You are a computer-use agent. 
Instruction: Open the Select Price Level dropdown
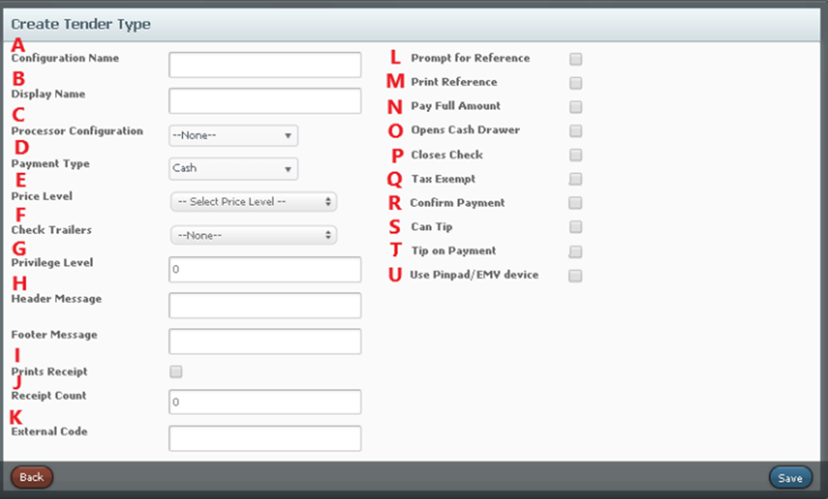pos(254,202)
